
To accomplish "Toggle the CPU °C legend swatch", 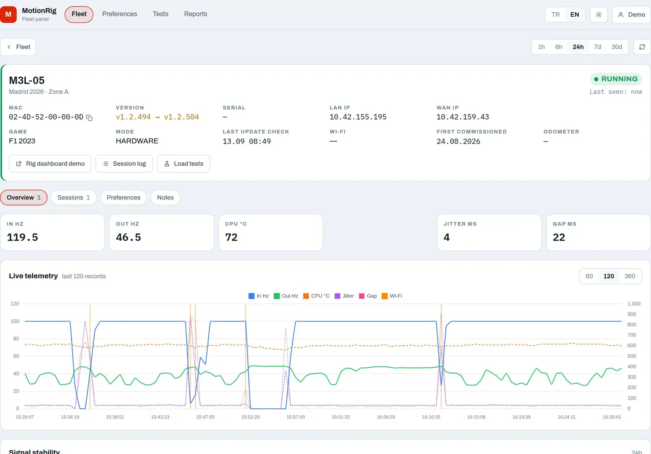I will pos(306,296).
